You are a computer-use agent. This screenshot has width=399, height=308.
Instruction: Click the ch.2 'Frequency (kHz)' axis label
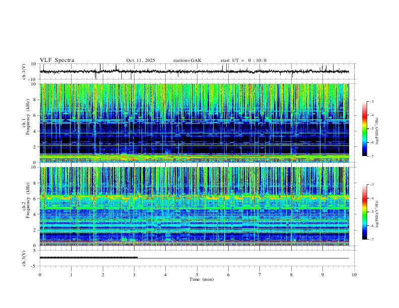coord(28,200)
